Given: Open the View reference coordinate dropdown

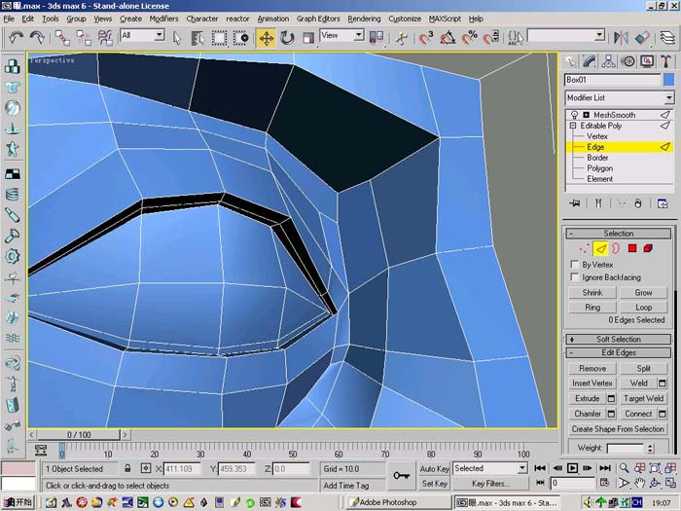Looking at the screenshot, I should click(341, 36).
